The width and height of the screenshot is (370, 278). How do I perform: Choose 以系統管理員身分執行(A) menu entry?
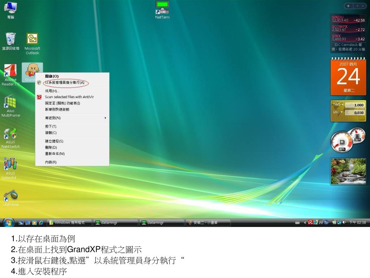coord(72,83)
